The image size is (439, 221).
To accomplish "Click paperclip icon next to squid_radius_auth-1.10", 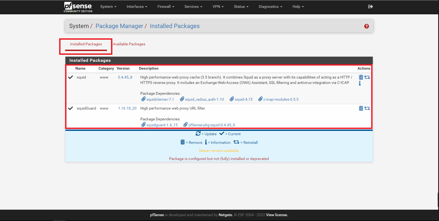I will (182, 99).
